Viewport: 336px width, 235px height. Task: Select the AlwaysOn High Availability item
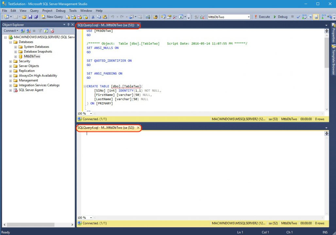(38, 76)
